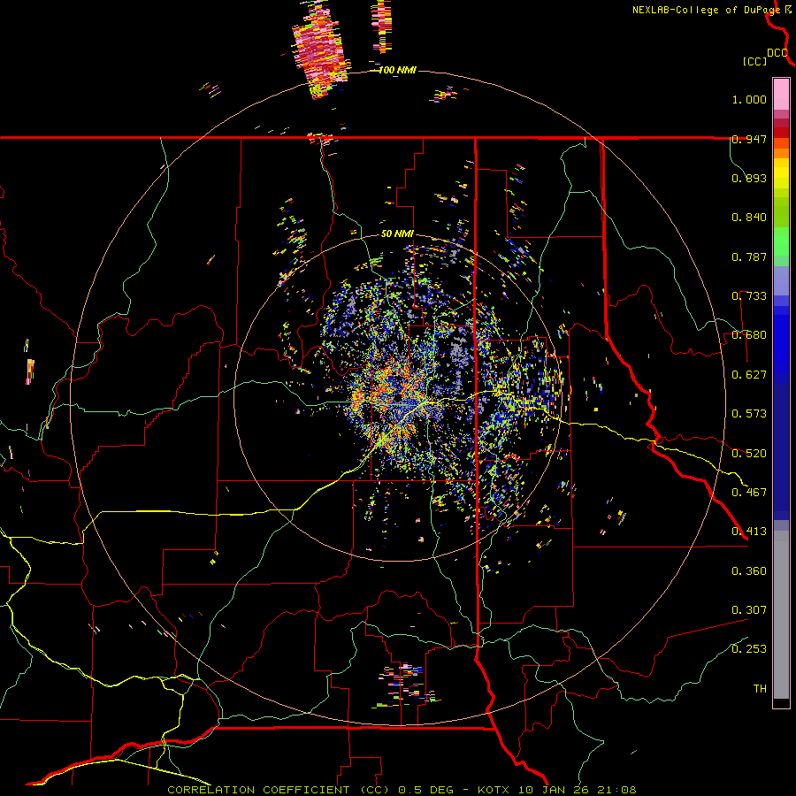Click the 0.520 legend value

(749, 454)
